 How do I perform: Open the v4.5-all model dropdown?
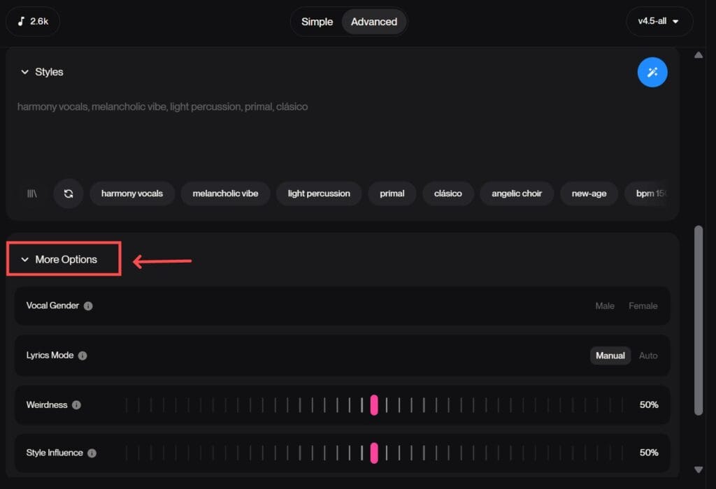click(x=659, y=22)
